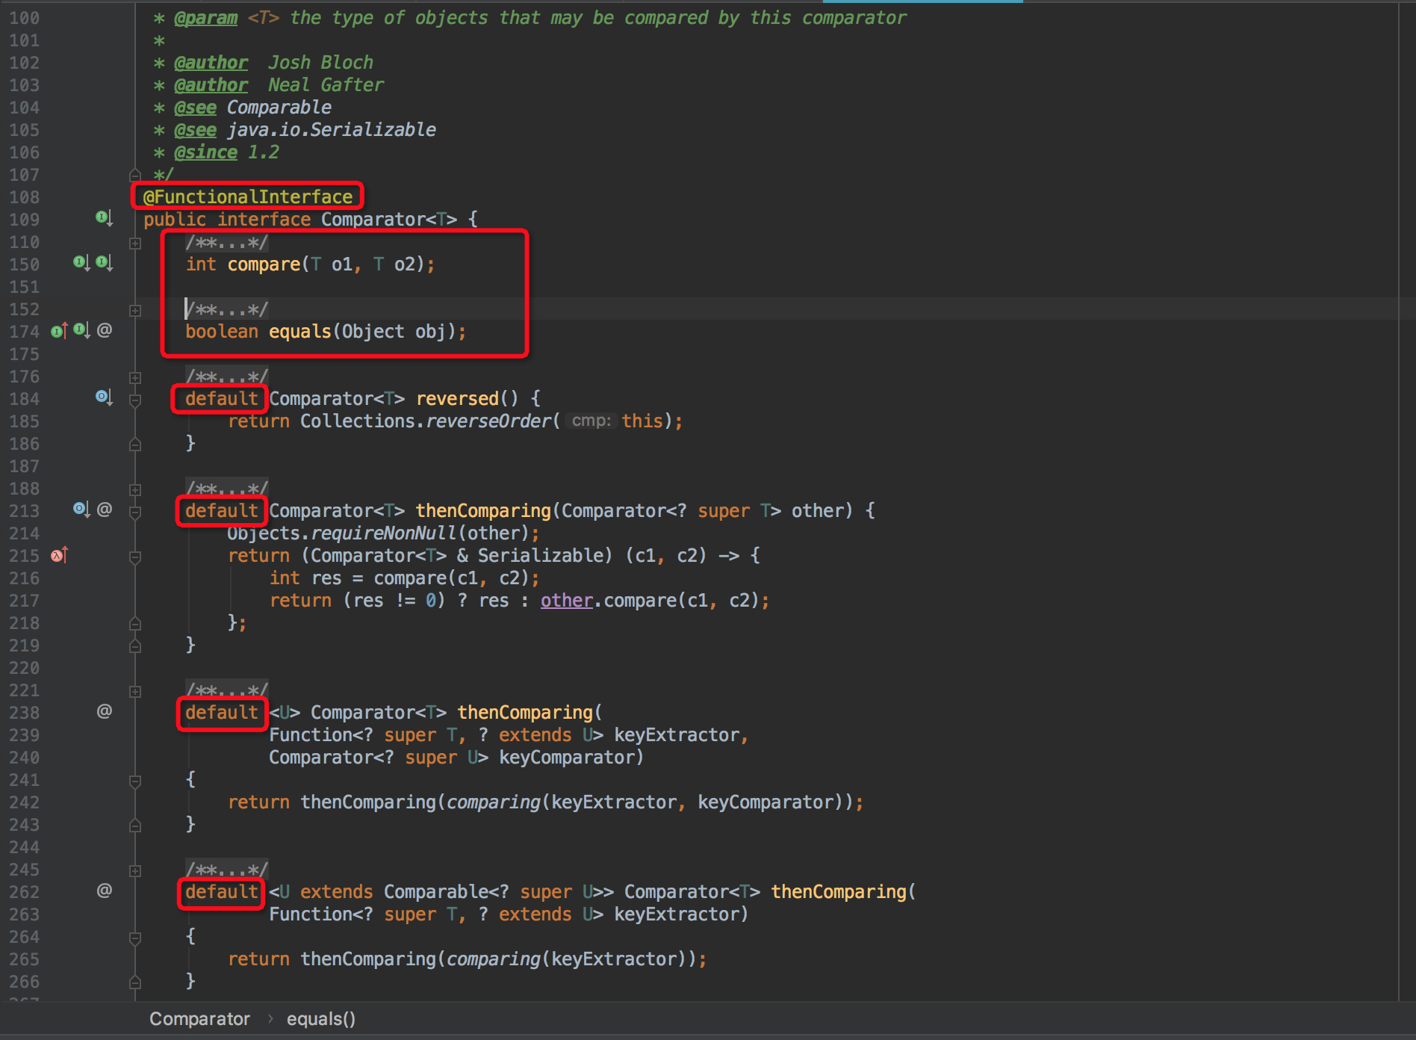Screen dimensions: 1416x1040
Task: Click 'Serializable' in the cast on line 215
Action: [x=541, y=556]
